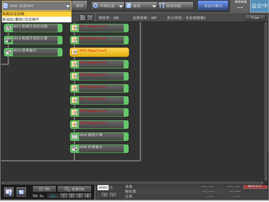This screenshot has height=202, width=269.
Task: Click the flowchart layout icon
Action: click(83, 18)
